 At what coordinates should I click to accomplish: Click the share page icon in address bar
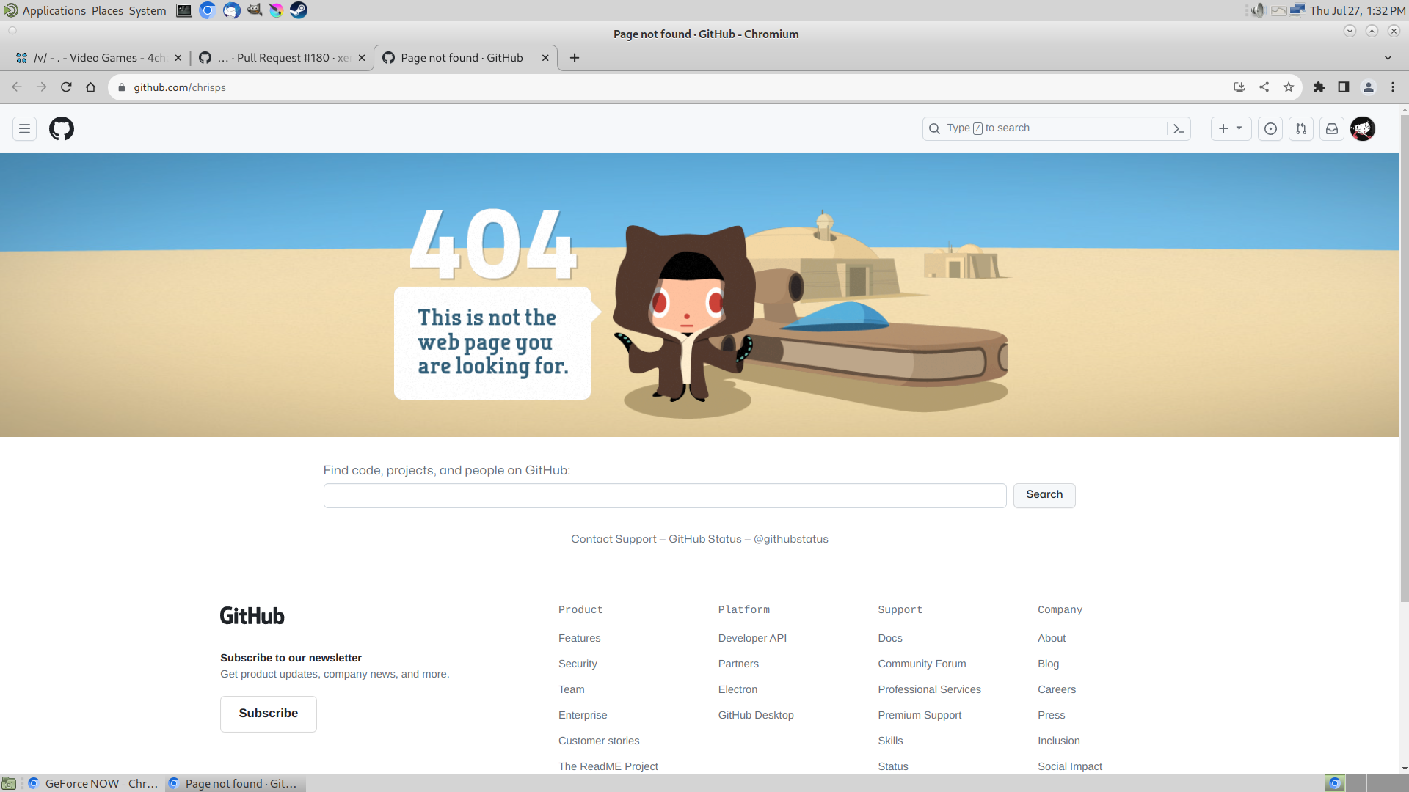(x=1264, y=87)
